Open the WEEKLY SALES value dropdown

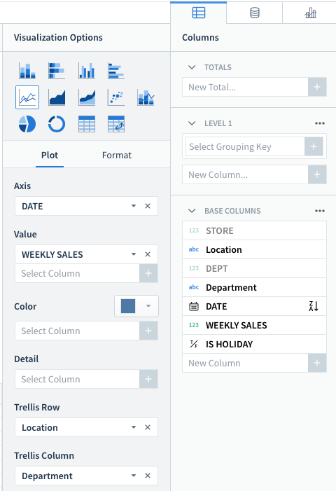pyautogui.click(x=134, y=254)
